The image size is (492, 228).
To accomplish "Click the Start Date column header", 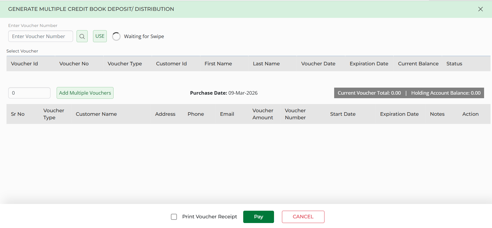I will tap(343, 114).
